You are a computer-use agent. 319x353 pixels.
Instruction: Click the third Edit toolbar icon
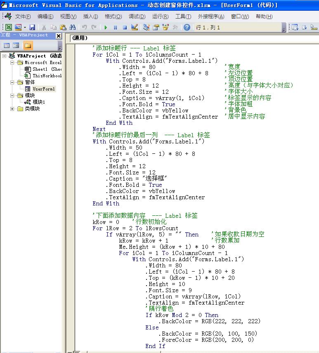[x=314, y=27]
